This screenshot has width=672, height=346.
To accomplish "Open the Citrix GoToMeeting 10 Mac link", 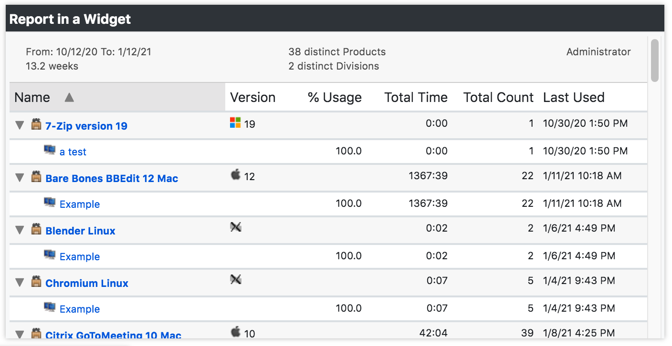I will 114,335.
